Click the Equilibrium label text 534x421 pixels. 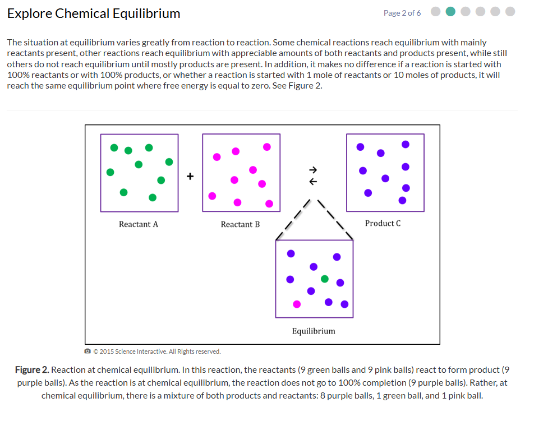[x=314, y=331]
